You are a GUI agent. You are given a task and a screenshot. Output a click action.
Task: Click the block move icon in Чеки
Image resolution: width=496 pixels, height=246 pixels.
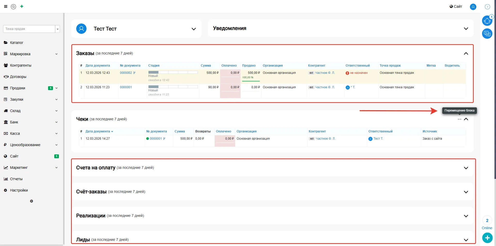pos(459,119)
